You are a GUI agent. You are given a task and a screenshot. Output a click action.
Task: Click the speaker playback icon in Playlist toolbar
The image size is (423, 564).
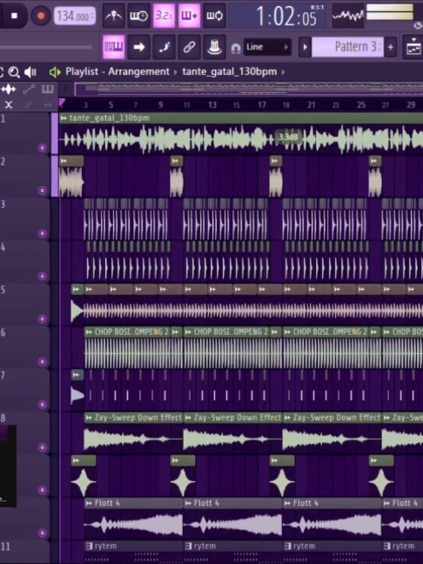pos(30,72)
